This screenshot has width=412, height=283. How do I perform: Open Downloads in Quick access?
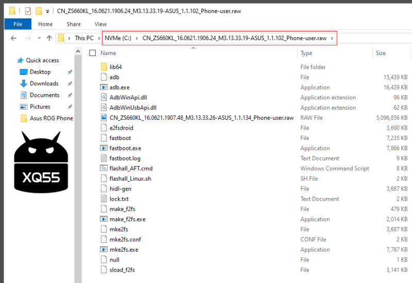(44, 83)
